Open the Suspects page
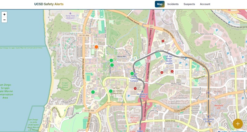Viewport: 247px width, 132px height. 189,4
